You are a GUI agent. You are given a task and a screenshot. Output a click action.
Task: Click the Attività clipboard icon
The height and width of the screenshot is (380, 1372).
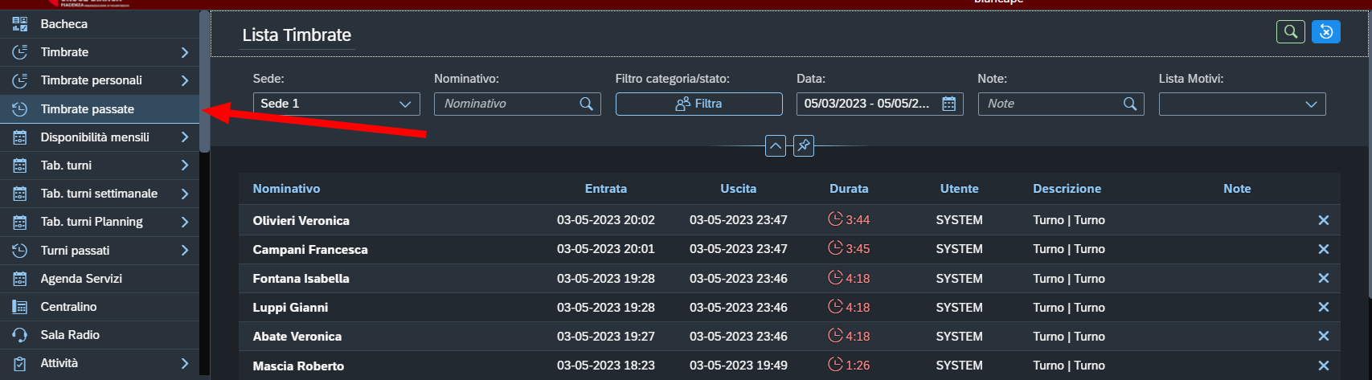(x=20, y=363)
